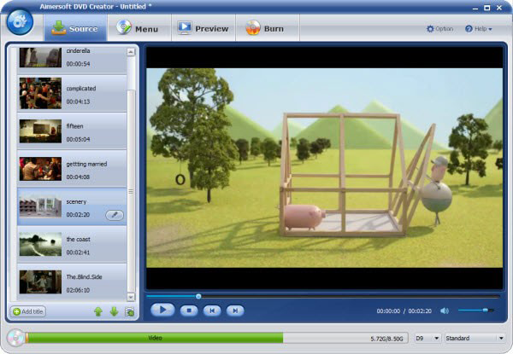Click the panel splitter grip handle
The width and height of the screenshot is (513, 354).
[x=131, y=192]
